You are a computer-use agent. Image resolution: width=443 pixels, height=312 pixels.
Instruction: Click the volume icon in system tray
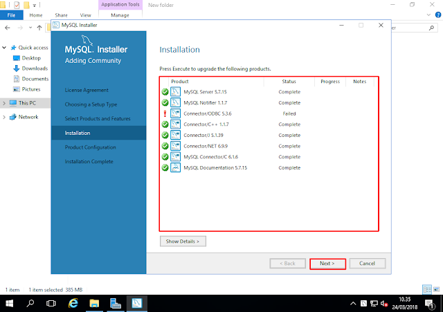pos(384,304)
